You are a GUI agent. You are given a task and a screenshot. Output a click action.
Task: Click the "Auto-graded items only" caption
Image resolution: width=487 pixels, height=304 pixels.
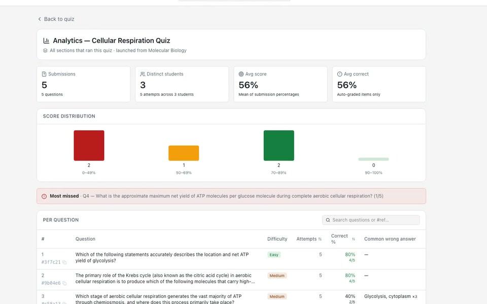click(x=359, y=95)
